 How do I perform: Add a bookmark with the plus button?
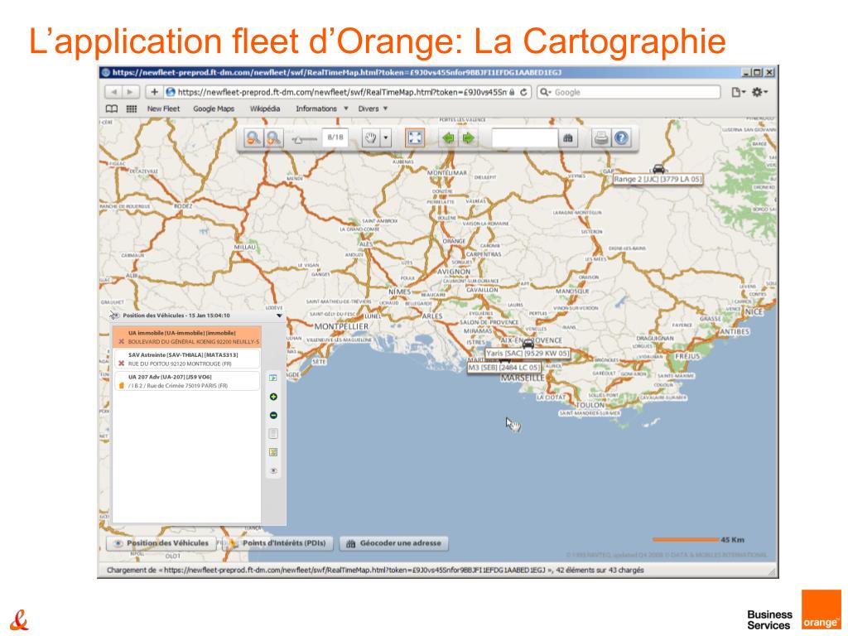tap(154, 93)
